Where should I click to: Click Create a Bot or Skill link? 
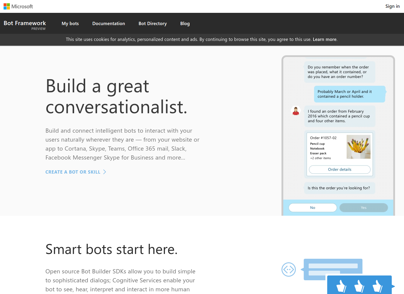[x=73, y=172]
